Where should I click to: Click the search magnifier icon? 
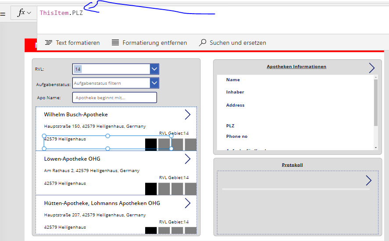point(203,43)
